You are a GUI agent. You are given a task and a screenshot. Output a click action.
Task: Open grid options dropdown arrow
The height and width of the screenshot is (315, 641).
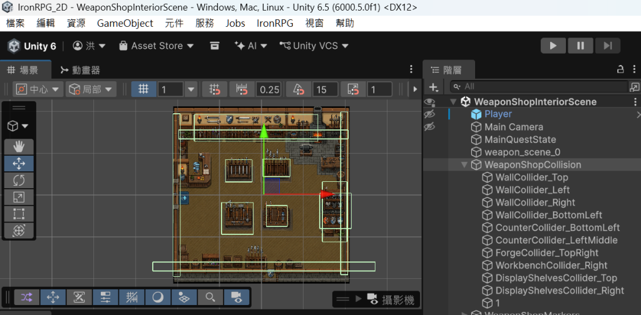click(x=191, y=89)
